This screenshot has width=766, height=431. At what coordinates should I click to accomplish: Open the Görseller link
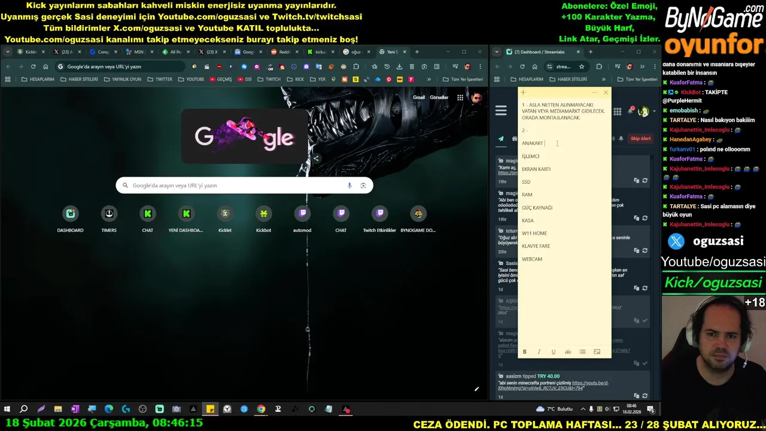(x=439, y=98)
